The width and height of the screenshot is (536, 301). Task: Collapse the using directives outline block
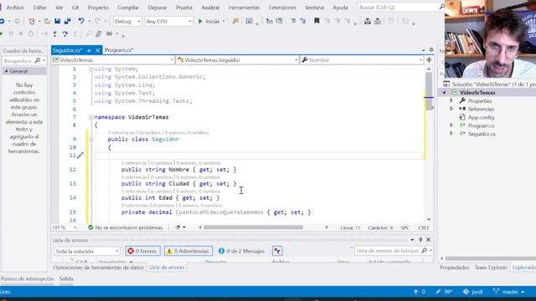91,69
